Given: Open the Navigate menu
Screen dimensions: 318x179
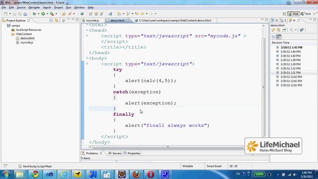Looking at the screenshot, I should pyautogui.click(x=34, y=7).
